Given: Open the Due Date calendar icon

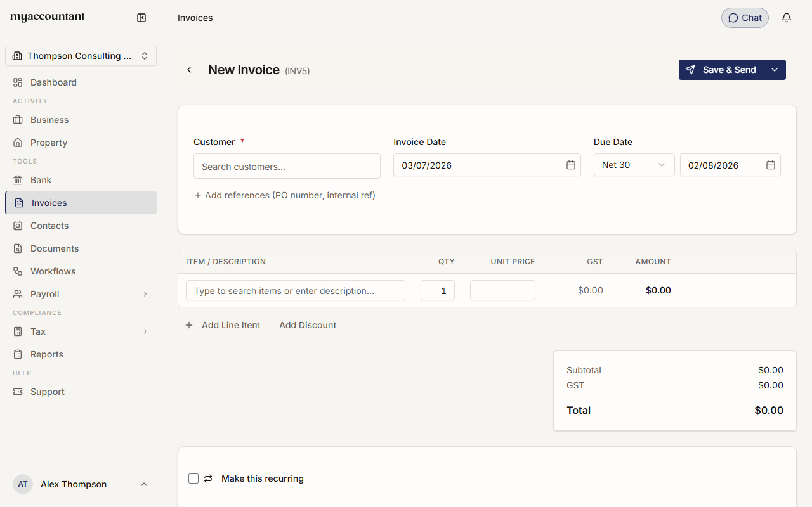Looking at the screenshot, I should point(771,165).
